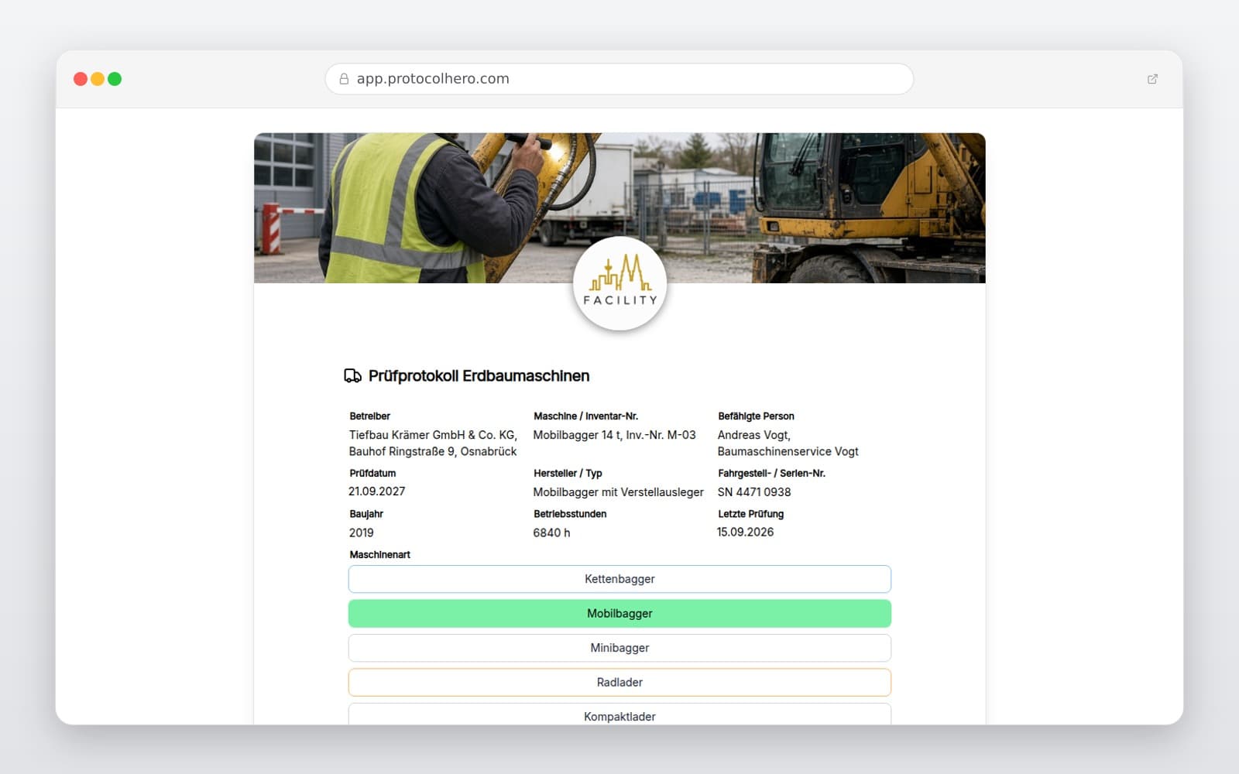Image resolution: width=1239 pixels, height=774 pixels.
Task: Open the excavator inspection header photo
Action: 619,207
